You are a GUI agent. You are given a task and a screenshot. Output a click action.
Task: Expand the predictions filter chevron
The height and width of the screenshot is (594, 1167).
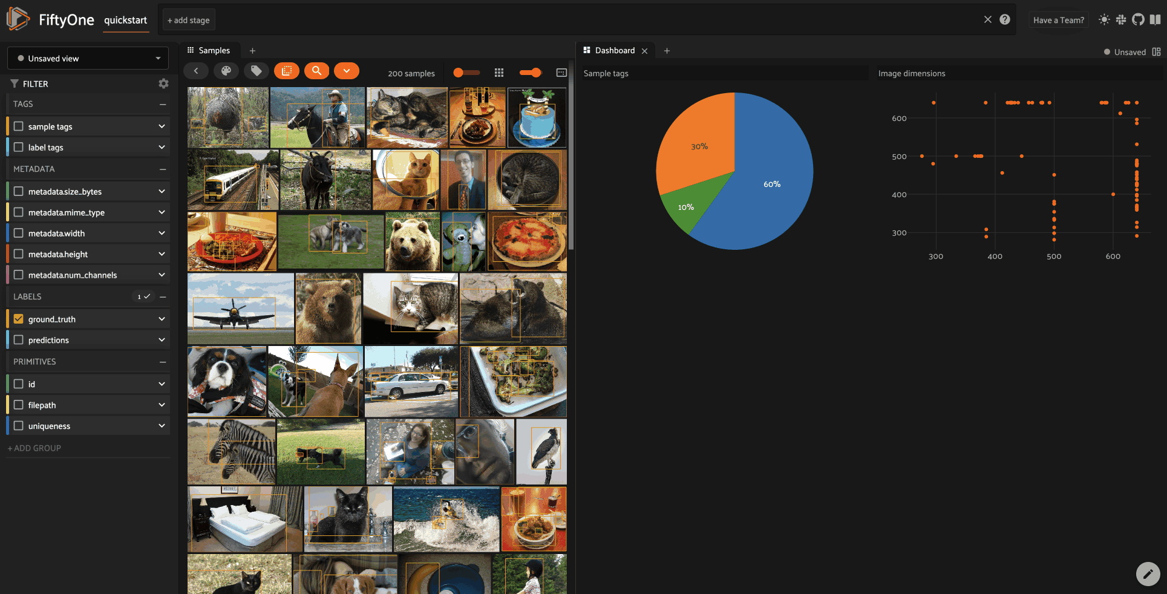pyautogui.click(x=162, y=340)
